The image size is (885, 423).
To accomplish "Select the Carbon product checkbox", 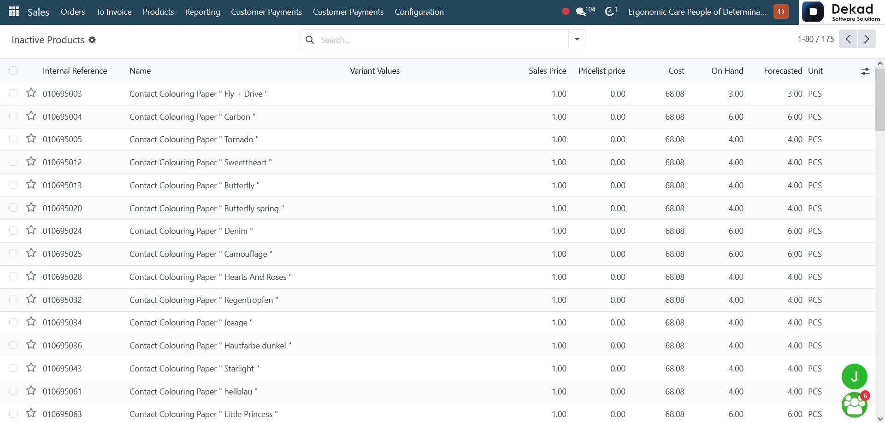I will [13, 116].
